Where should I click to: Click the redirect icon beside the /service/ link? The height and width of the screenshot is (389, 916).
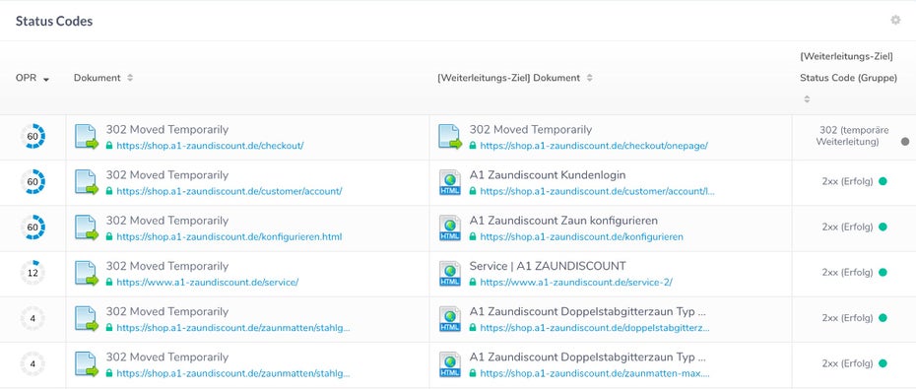pyautogui.click(x=87, y=274)
